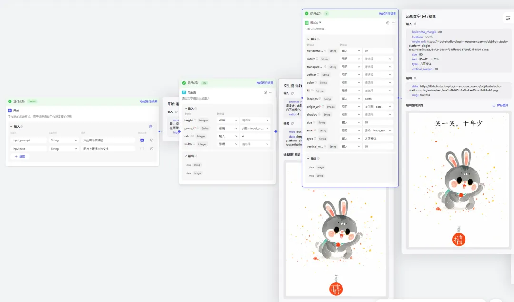The width and height of the screenshot is (514, 302).
Task: Remove the input_prompt variable row
Action: 152,140
